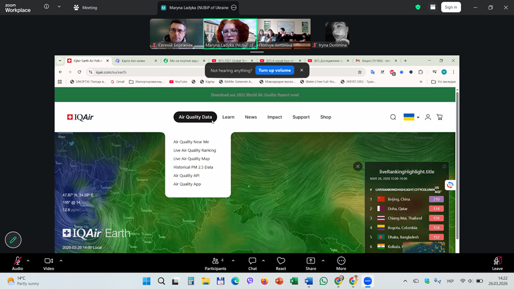Click the green encryption shield icon
Image resolution: width=514 pixels, height=289 pixels.
[x=418, y=7]
